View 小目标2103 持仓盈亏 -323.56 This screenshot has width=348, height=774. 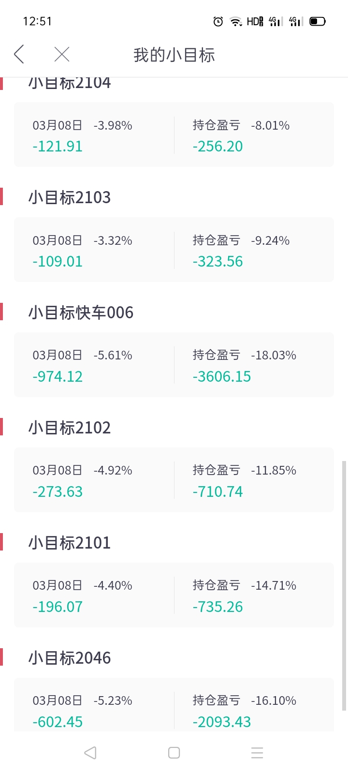pyautogui.click(x=217, y=261)
